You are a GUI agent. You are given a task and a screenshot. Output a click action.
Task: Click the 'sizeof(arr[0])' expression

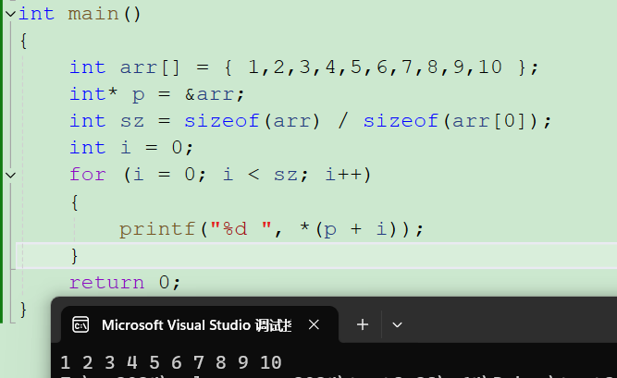[x=450, y=121]
